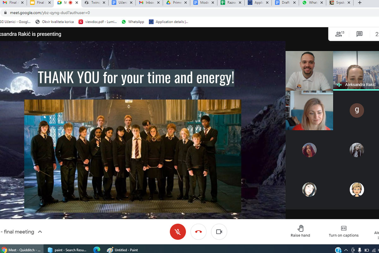Switch to the Učeni Google Docs tab

click(121, 3)
